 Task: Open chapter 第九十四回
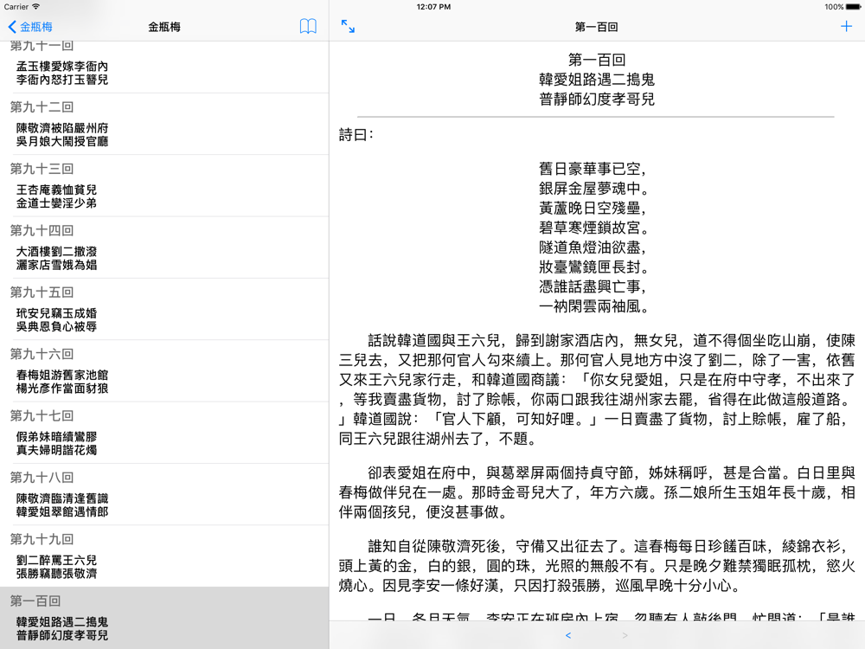click(x=164, y=247)
